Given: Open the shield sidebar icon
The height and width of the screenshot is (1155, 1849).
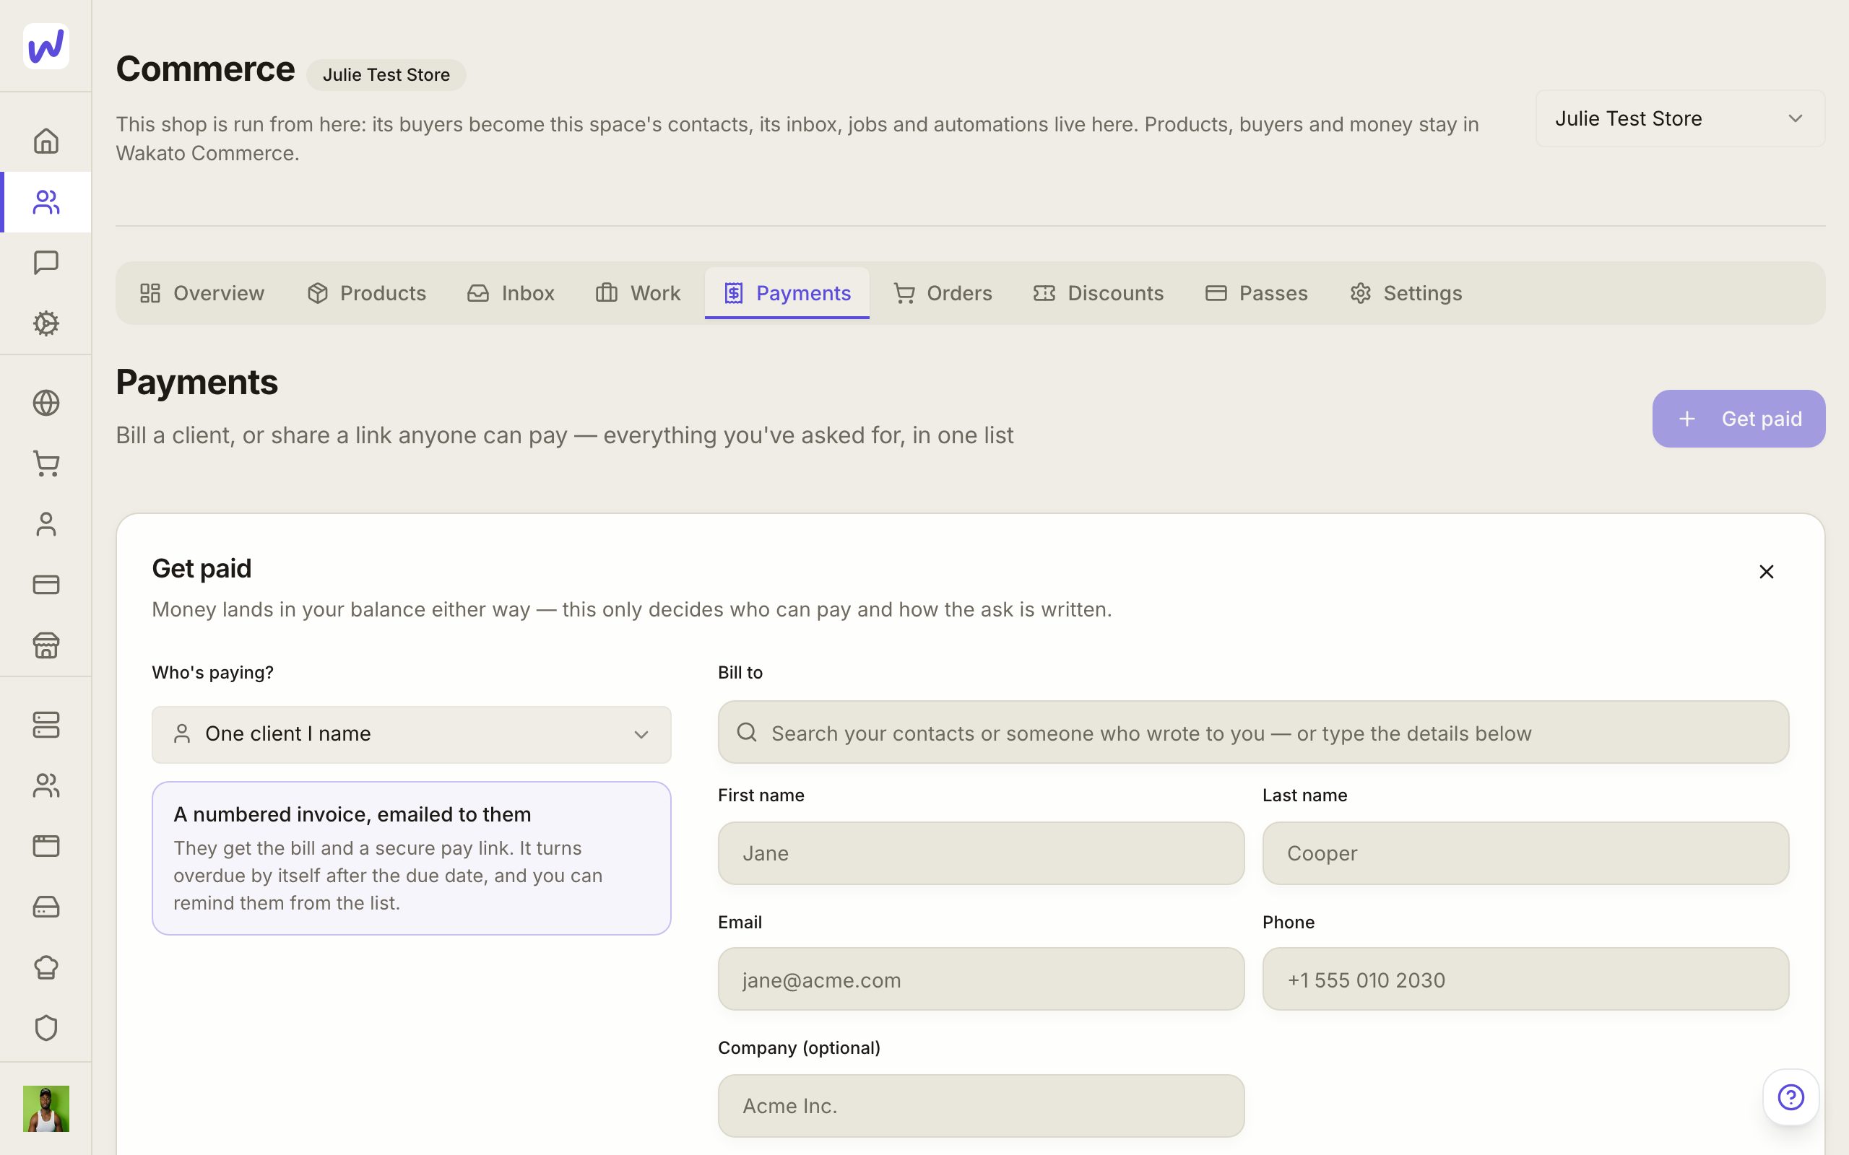Looking at the screenshot, I should (x=46, y=1028).
